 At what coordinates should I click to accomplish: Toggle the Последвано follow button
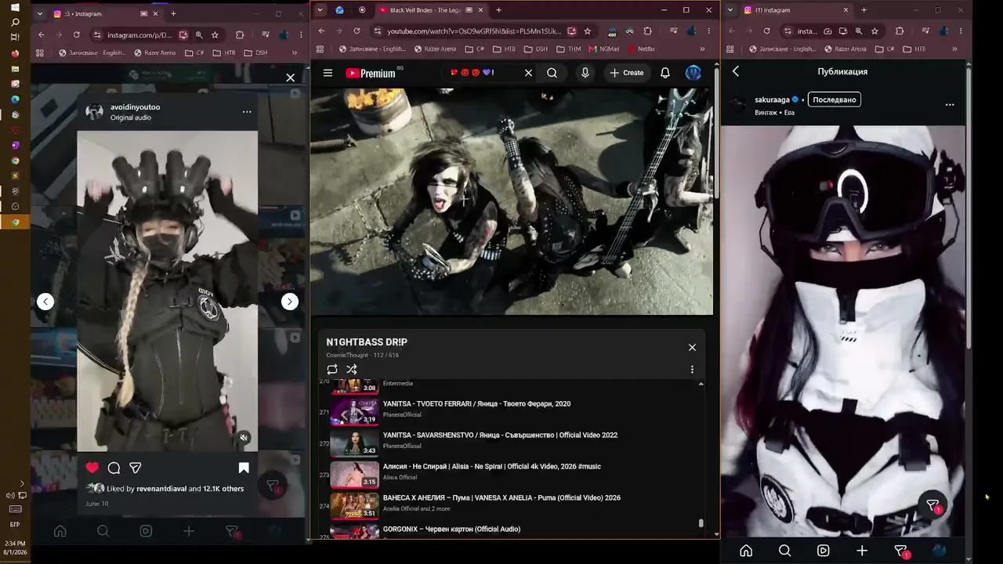click(x=835, y=99)
